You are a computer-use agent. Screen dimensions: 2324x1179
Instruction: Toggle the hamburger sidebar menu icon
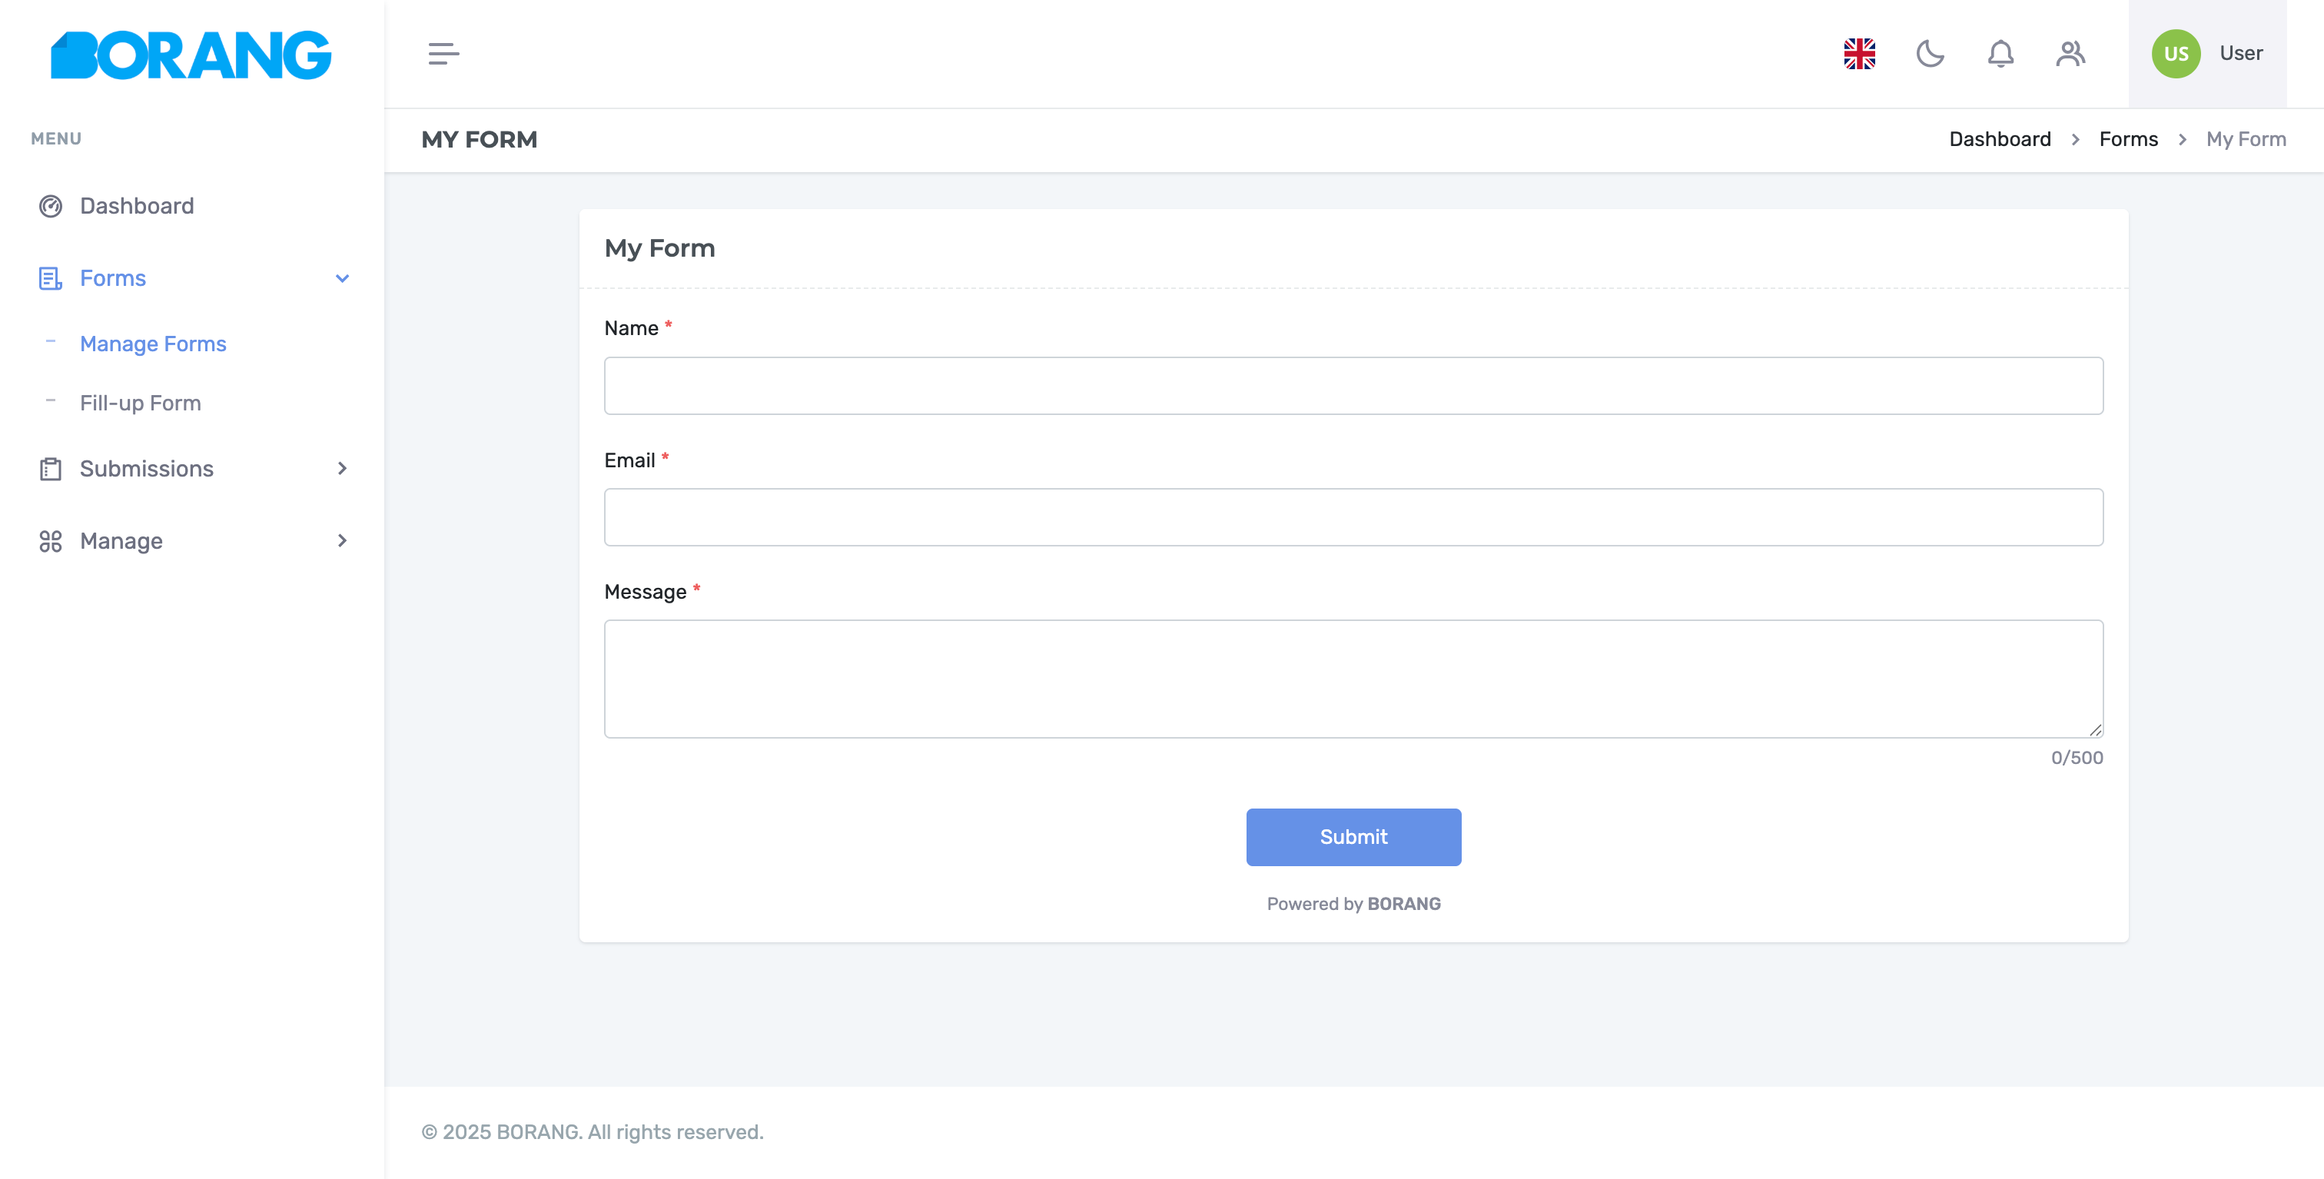pyautogui.click(x=443, y=53)
